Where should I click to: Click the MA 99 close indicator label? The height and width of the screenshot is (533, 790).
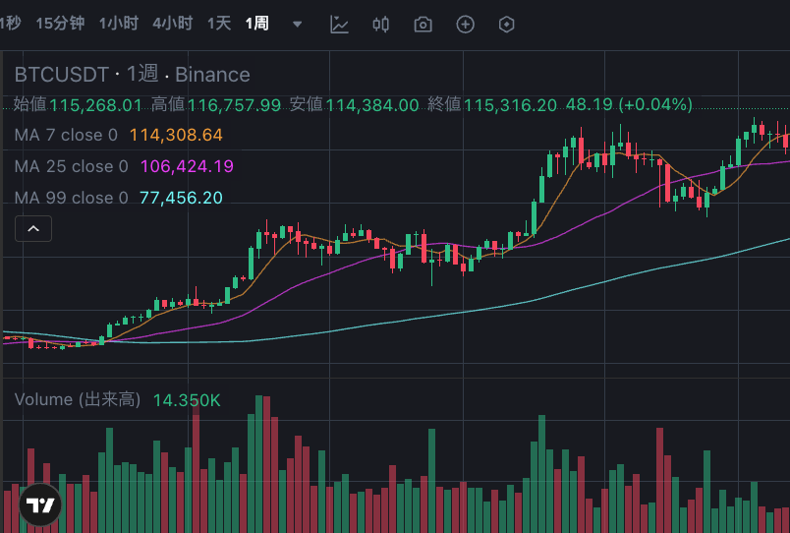71,198
